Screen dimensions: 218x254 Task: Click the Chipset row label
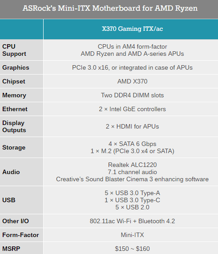pyautogui.click(x=14, y=81)
